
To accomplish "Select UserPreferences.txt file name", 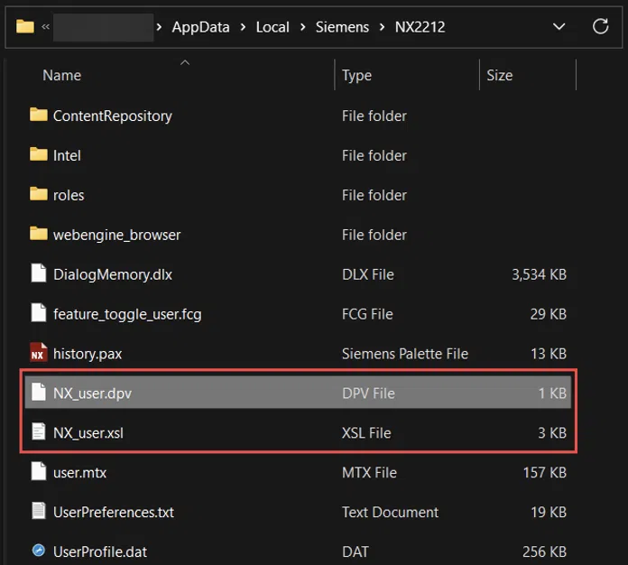I will (114, 513).
